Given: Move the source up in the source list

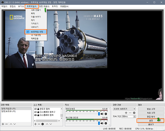Looking at the screenshot, I should (47, 124).
